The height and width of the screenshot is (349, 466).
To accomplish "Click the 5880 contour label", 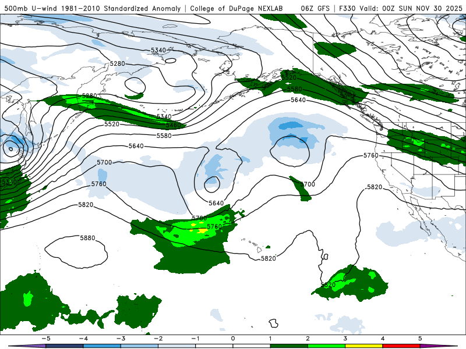I will pos(87,238).
